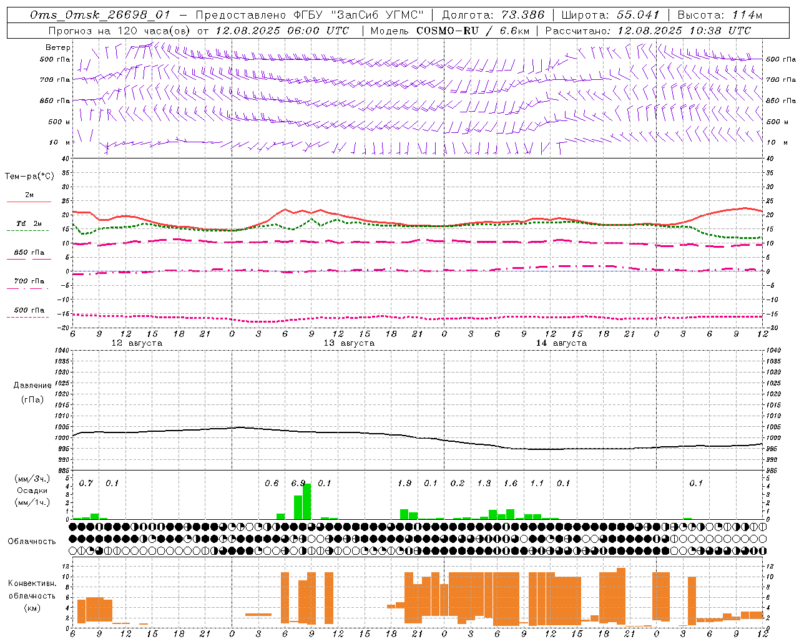Click the precipitation value 1.9
The height and width of the screenshot is (639, 799).
click(404, 483)
